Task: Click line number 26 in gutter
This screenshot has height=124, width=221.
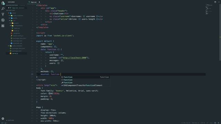Action: point(32,74)
